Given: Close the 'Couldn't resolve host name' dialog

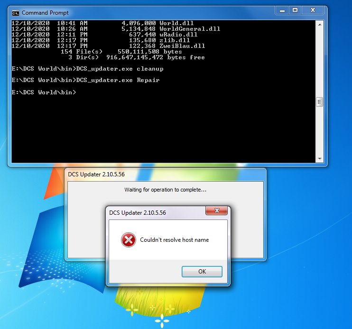Looking at the screenshot, I should tap(217, 210).
